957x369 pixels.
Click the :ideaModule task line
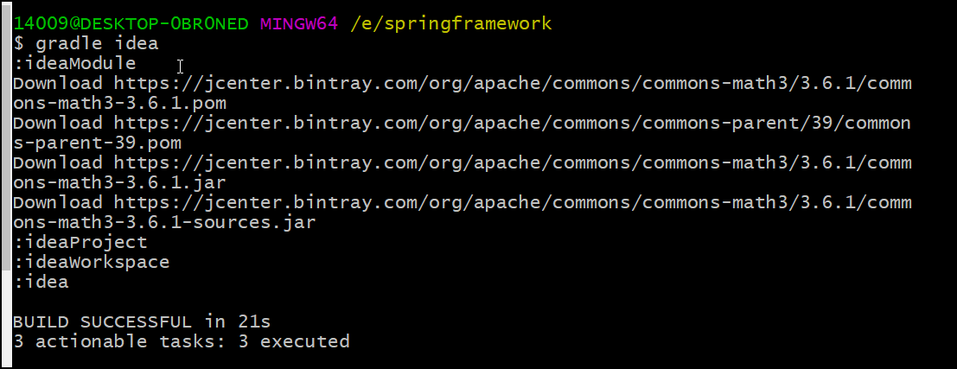pyautogui.click(x=74, y=63)
